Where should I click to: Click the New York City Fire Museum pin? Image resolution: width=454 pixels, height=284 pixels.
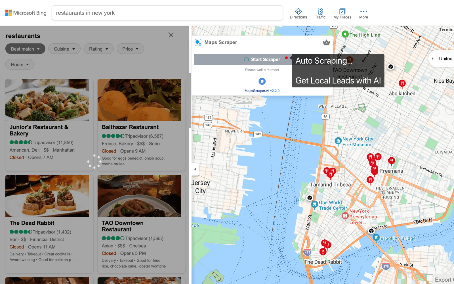coord(338,141)
